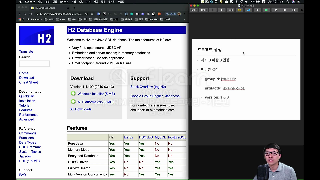This screenshot has height=180, width=320.
Task: Click the volume icon in menu bar
Action: pyautogui.click(x=247, y=2)
